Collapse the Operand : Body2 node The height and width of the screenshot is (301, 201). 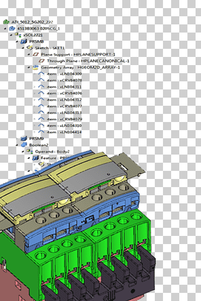click(x=23, y=151)
